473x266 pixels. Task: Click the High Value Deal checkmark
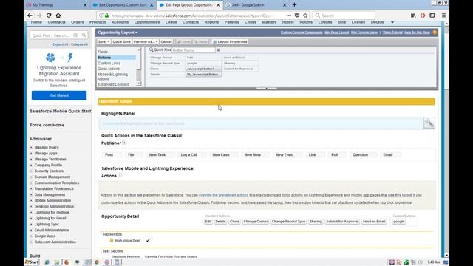click(148, 240)
